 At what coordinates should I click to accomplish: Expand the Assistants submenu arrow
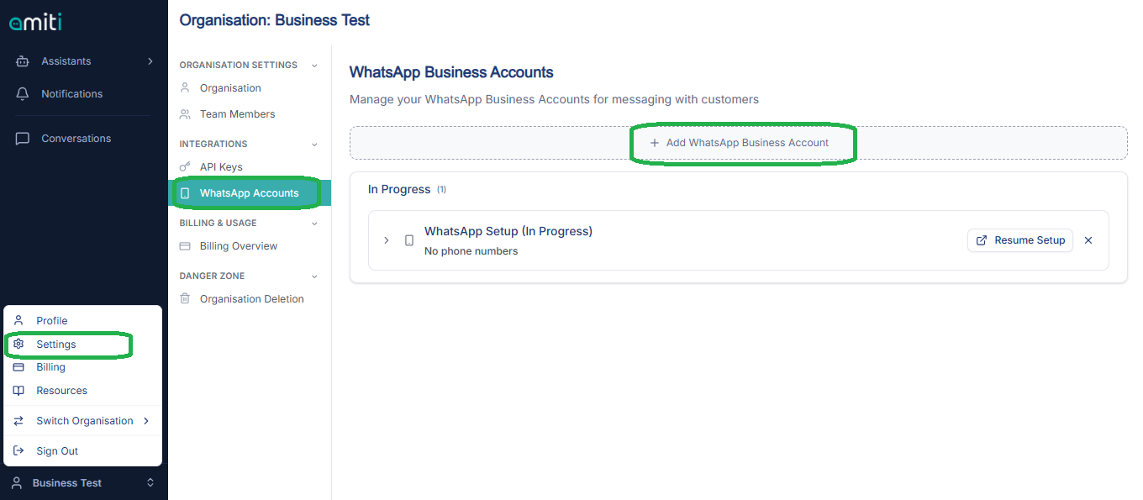(x=150, y=61)
